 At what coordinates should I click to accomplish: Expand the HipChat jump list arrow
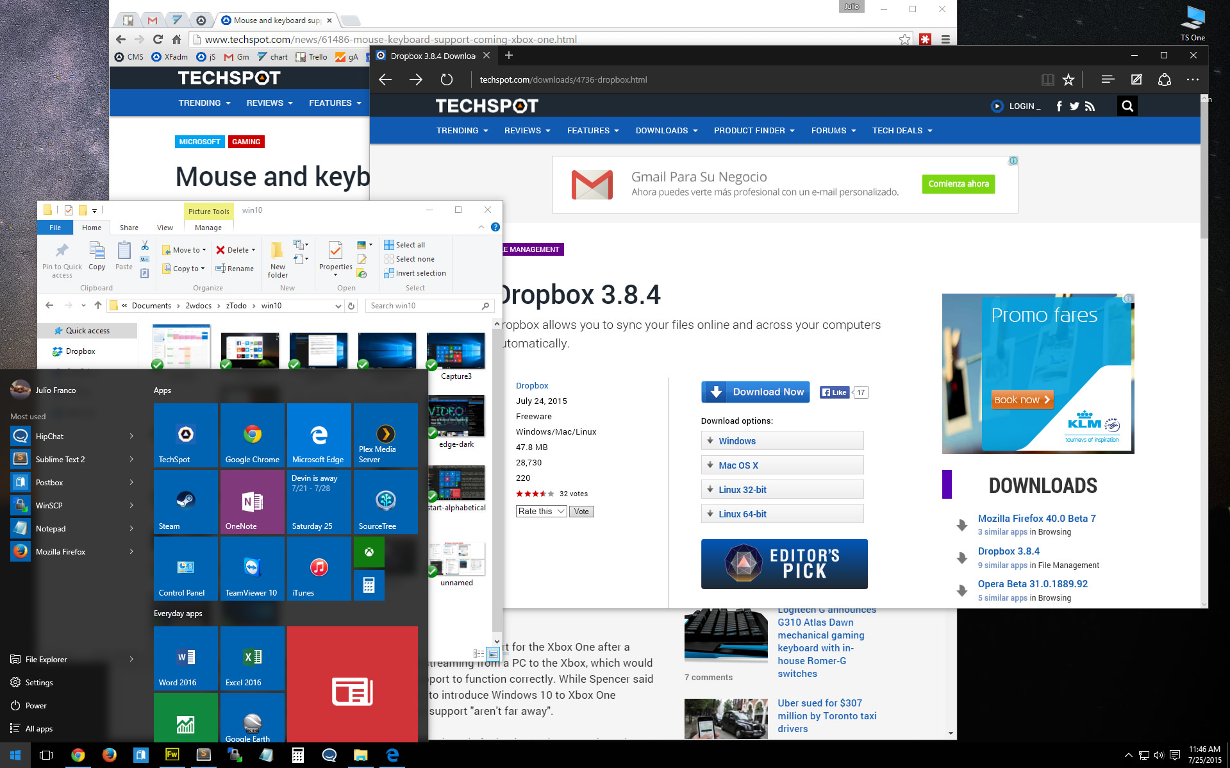131,437
